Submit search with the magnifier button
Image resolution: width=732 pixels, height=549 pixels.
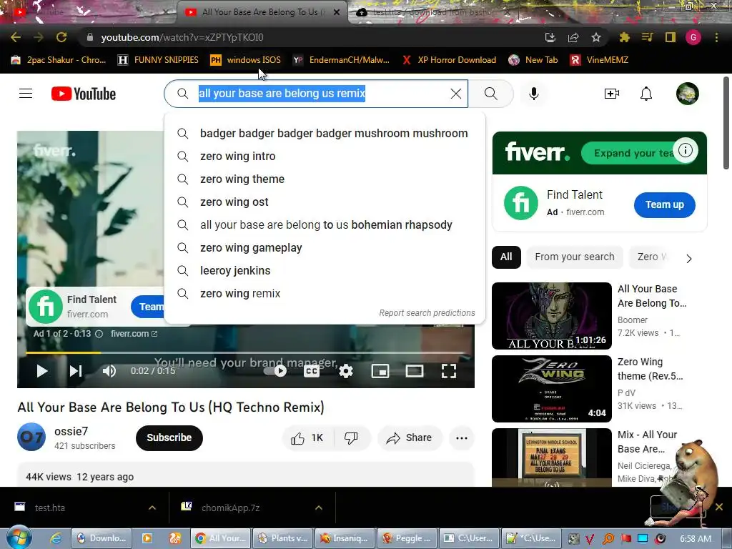click(490, 94)
